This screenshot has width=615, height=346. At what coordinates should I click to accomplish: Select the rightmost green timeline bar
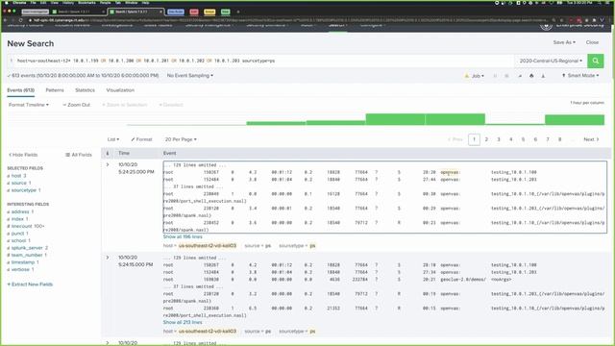575,119
